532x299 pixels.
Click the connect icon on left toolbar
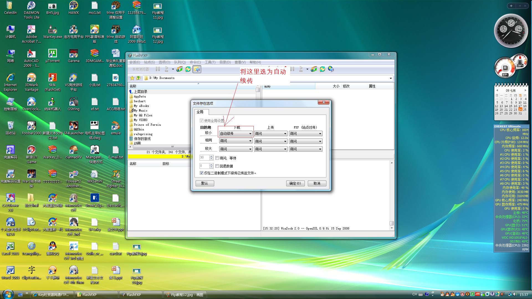(179, 69)
